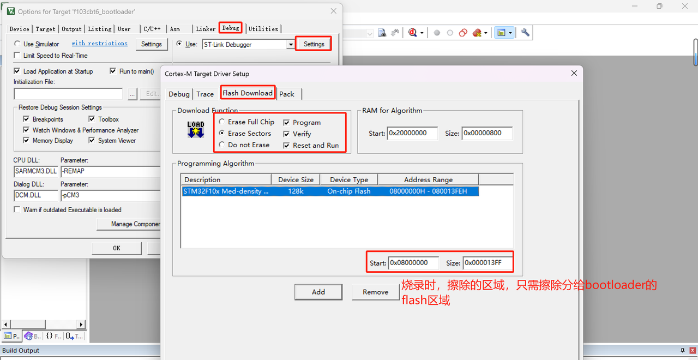Screen dimensions: 698x360
Task: Click the insert breakpoint red circle icon
Action: point(437,33)
